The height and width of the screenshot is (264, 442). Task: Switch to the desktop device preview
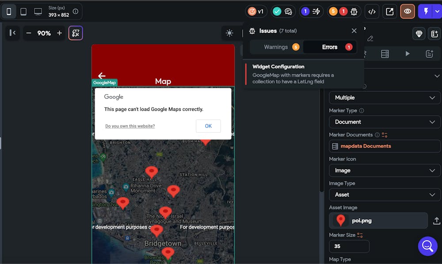pyautogui.click(x=38, y=11)
